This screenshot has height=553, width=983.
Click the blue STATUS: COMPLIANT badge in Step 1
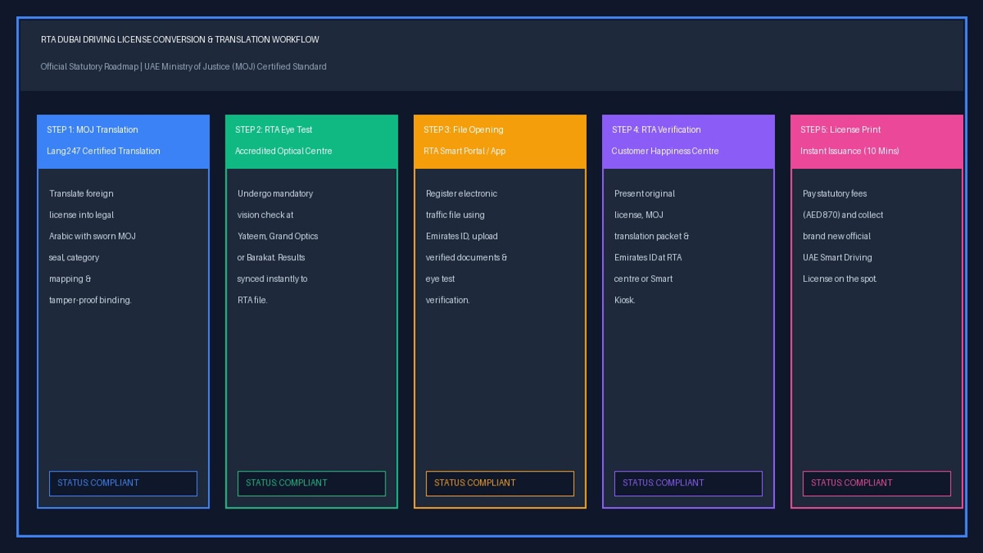(123, 483)
